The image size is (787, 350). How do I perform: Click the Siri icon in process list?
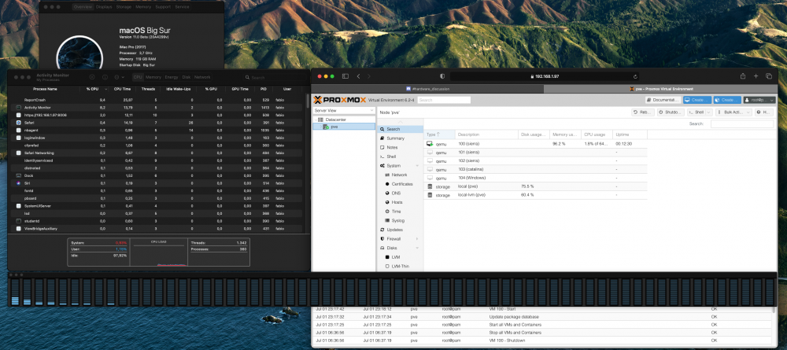[19, 183]
